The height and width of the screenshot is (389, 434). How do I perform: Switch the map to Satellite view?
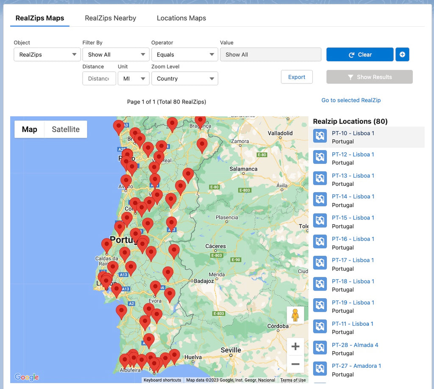tap(66, 129)
